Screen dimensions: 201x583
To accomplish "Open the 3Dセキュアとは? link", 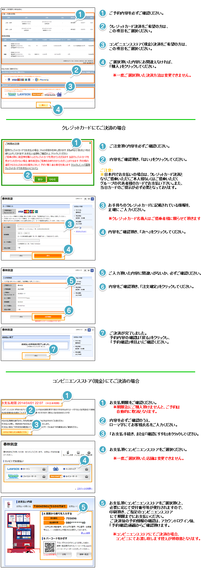I will pos(81,231).
